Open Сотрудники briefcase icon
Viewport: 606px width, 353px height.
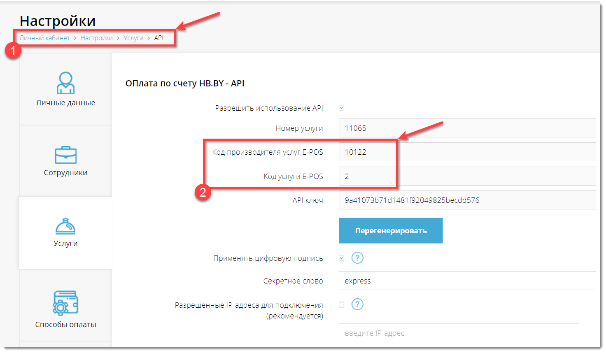pyautogui.click(x=65, y=155)
